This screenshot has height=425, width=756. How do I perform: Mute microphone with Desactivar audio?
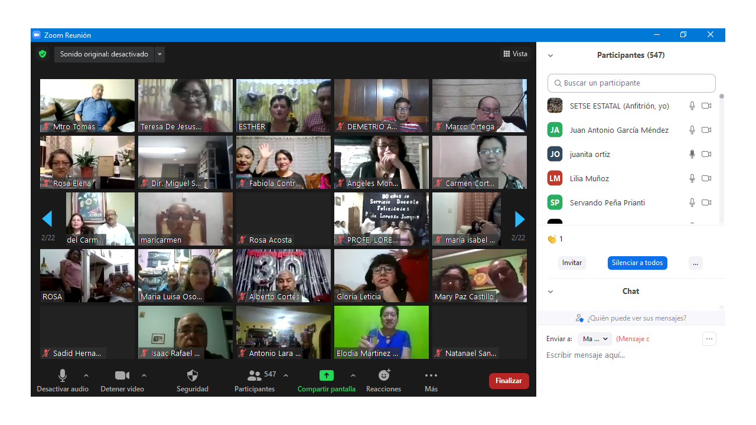tap(63, 381)
